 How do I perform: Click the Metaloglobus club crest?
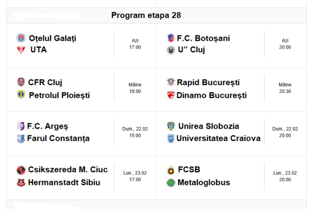(x=171, y=182)
